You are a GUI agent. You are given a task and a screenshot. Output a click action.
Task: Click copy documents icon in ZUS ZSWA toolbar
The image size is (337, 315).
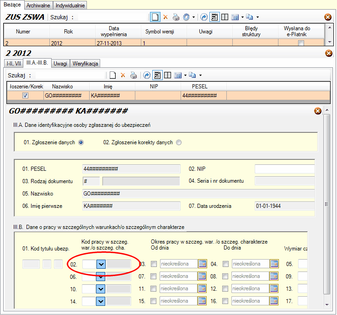pos(250,17)
